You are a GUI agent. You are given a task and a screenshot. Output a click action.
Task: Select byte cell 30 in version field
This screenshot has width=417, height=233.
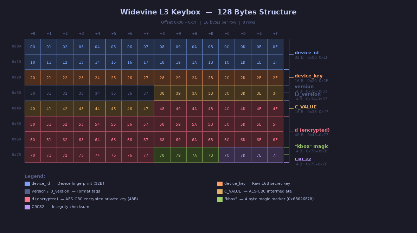33,93
